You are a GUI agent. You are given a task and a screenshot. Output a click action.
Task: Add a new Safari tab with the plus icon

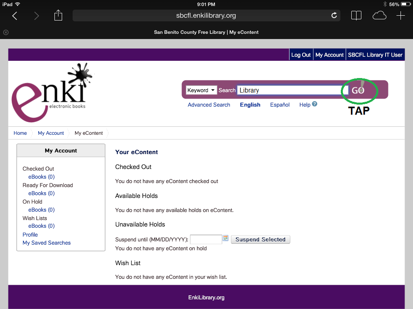[x=400, y=16]
